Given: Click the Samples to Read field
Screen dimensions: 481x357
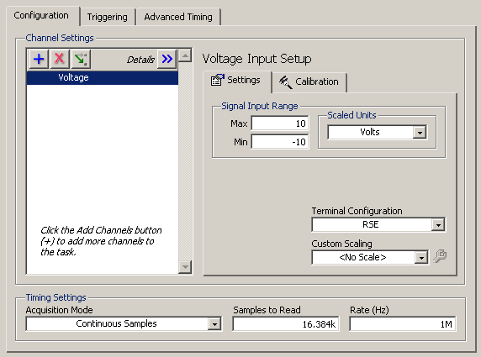Looking at the screenshot, I should [286, 324].
